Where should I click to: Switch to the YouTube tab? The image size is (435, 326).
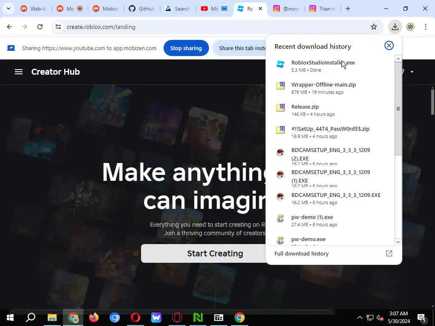[x=214, y=8]
